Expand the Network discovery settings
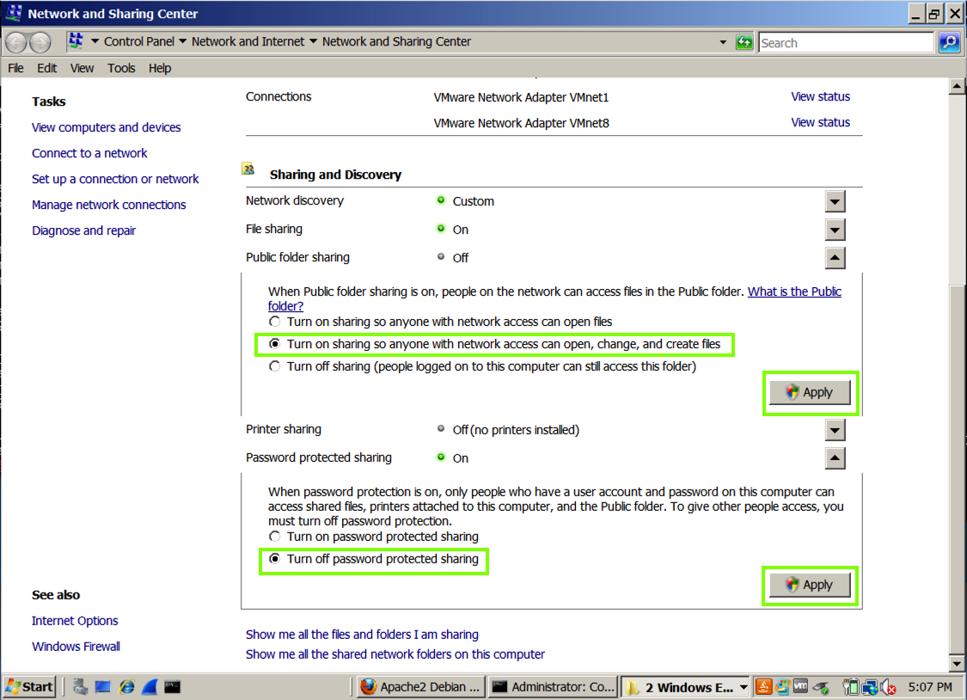This screenshot has height=700, width=967. point(835,201)
